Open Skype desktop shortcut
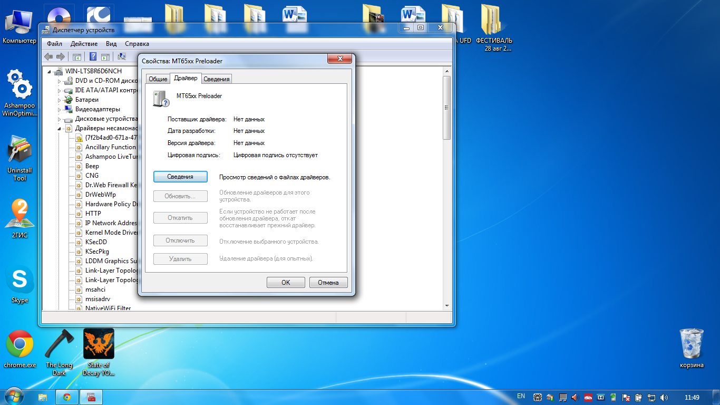The height and width of the screenshot is (405, 720). 20,285
